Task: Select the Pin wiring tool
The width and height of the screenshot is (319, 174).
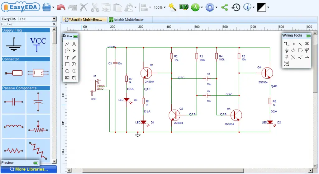Action: click(307, 57)
